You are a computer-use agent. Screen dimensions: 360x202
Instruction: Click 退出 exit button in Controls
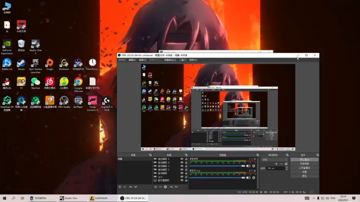tap(305, 176)
